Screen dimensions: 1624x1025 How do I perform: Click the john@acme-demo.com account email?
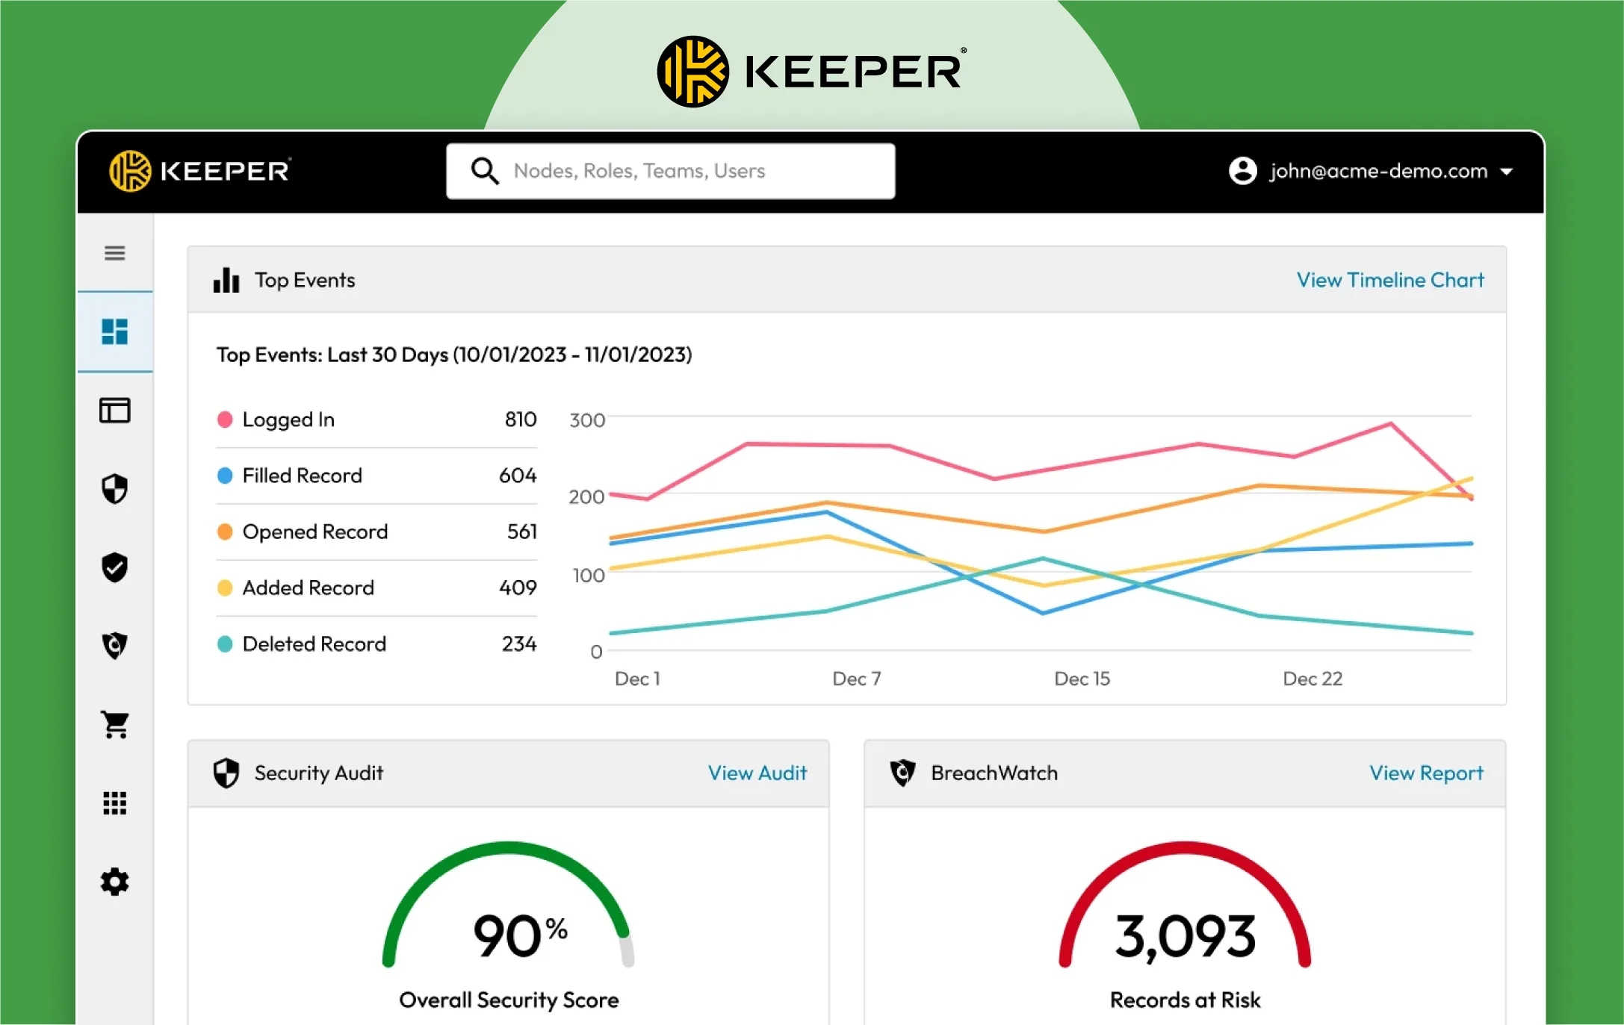(x=1378, y=171)
